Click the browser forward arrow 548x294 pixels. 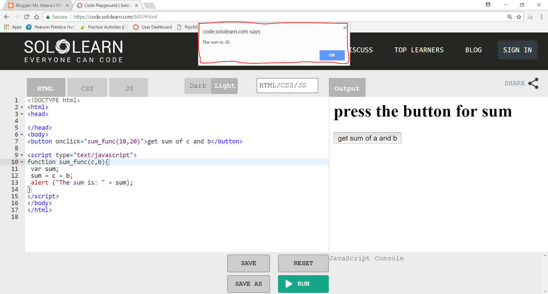pos(16,17)
